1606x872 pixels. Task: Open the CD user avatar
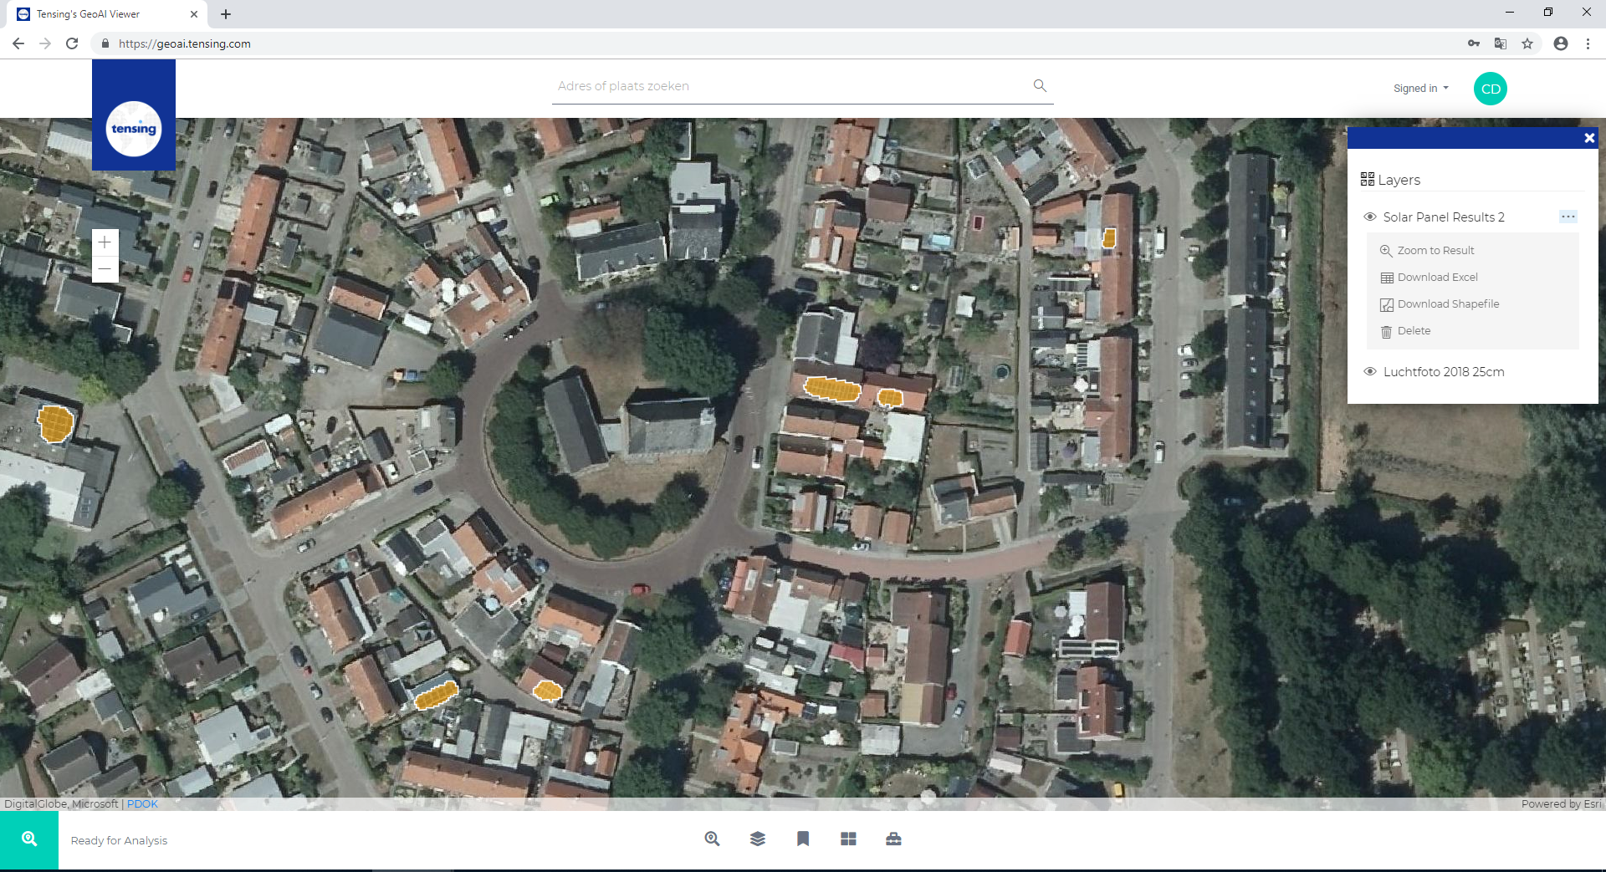click(x=1491, y=89)
